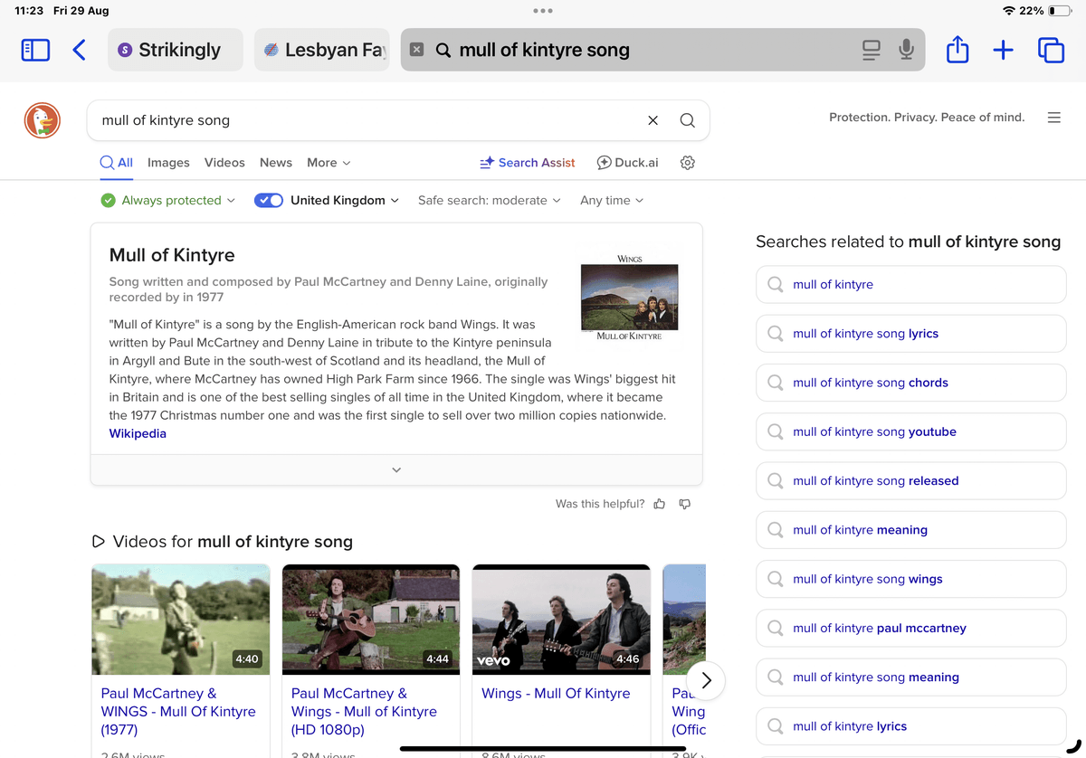Expand the Mull of Kintyre info card chevron
The image size is (1086, 758).
point(396,469)
